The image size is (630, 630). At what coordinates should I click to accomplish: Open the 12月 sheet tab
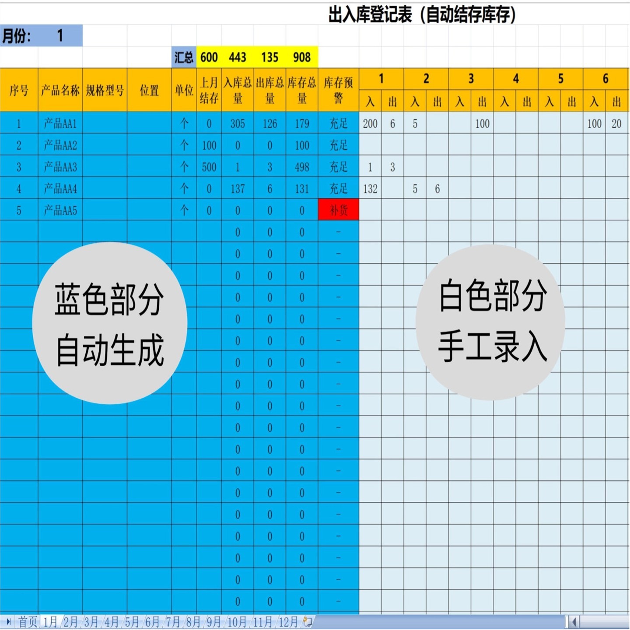pos(288,622)
